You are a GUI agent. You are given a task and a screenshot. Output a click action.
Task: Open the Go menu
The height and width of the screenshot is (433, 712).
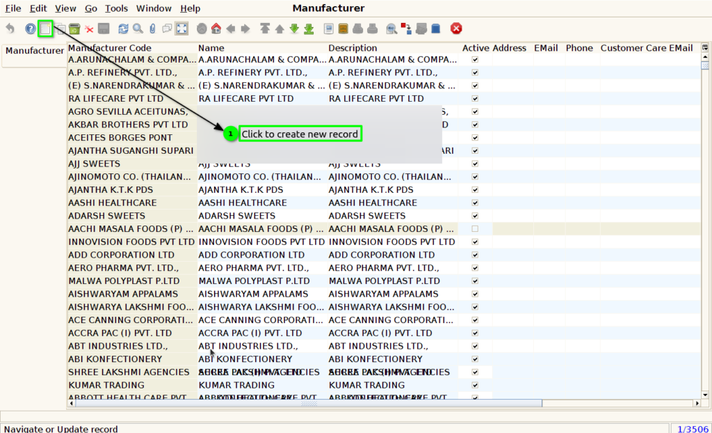click(91, 8)
